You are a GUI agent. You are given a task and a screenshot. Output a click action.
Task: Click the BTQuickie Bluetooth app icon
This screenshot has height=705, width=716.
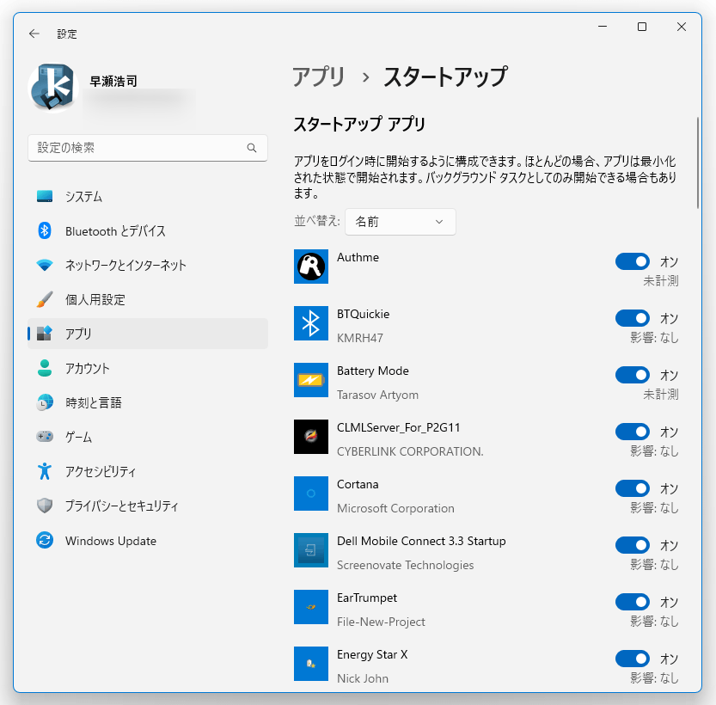pyautogui.click(x=311, y=323)
